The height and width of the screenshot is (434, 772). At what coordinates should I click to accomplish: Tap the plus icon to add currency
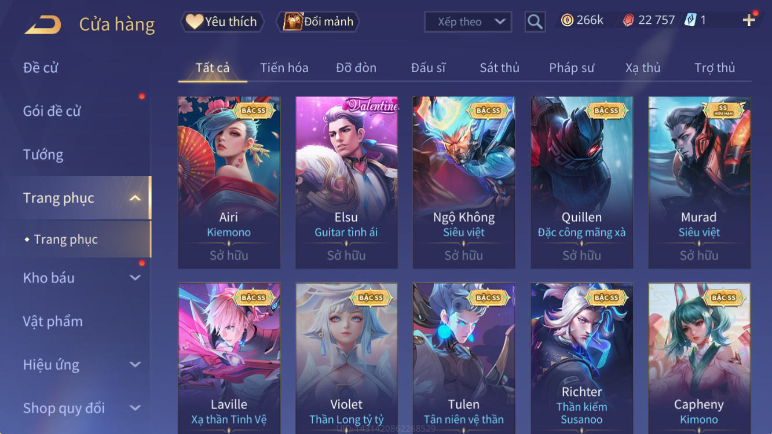coord(749,20)
